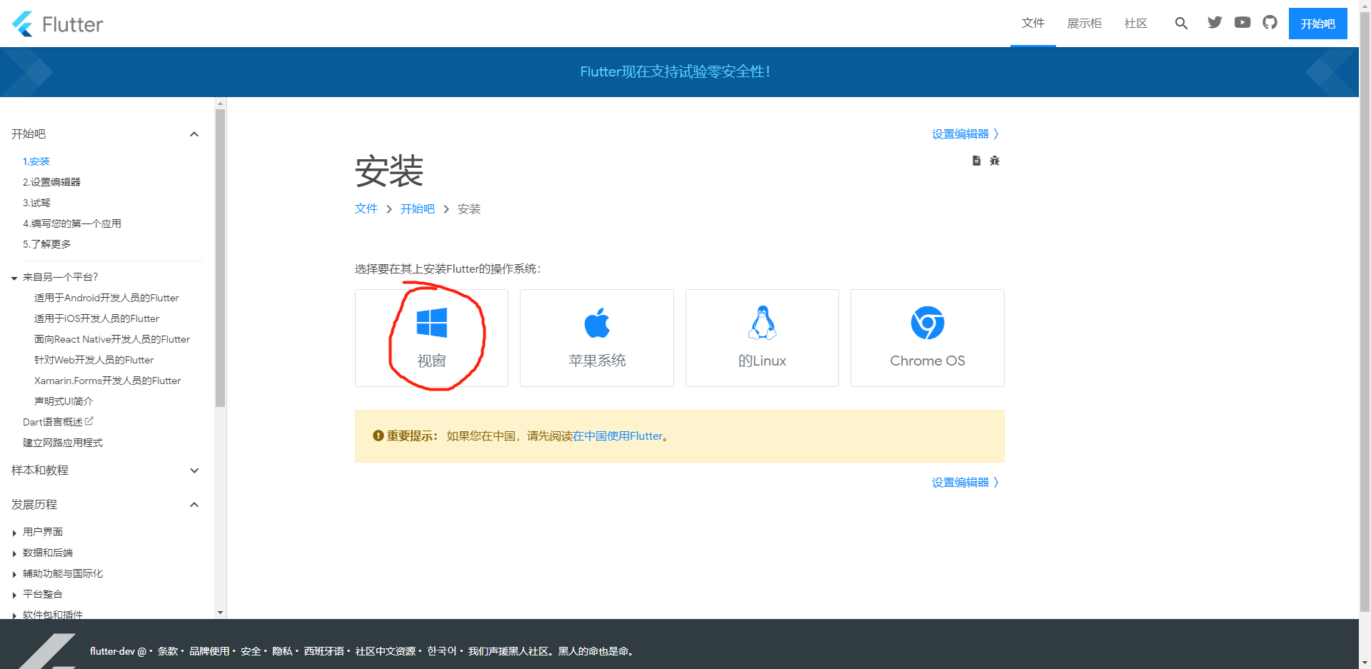Click the 开始吧 breadcrumb link

[418, 208]
